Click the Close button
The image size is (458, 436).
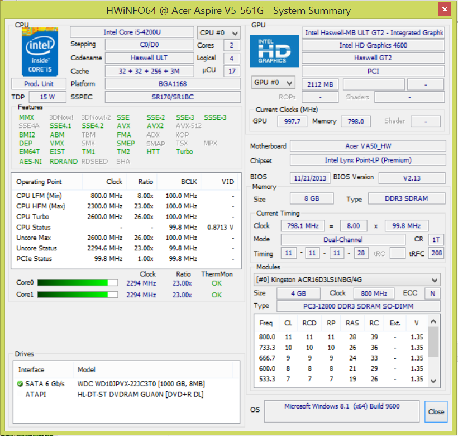[x=436, y=412]
